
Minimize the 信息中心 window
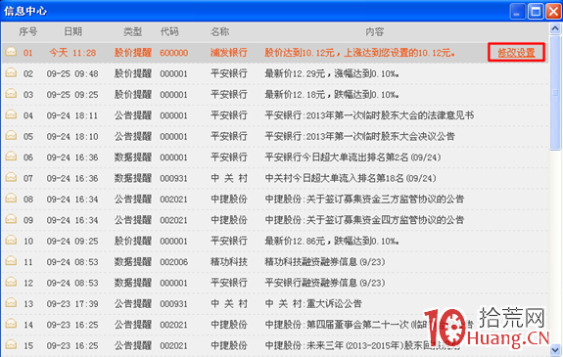coord(517,12)
